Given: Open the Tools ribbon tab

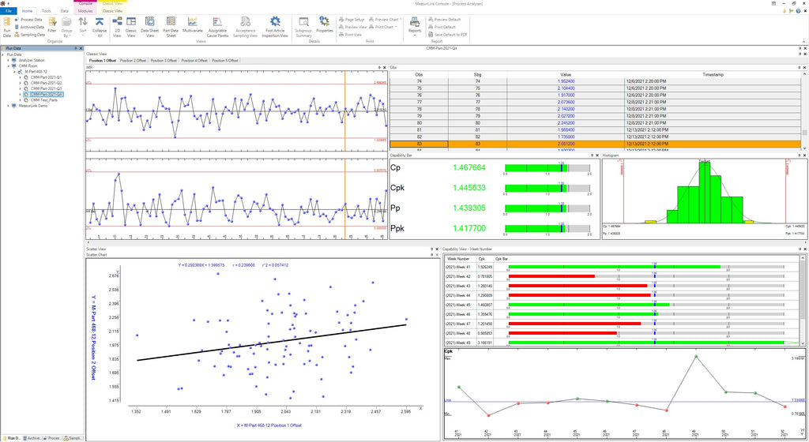Looking at the screenshot, I should click(x=47, y=11).
